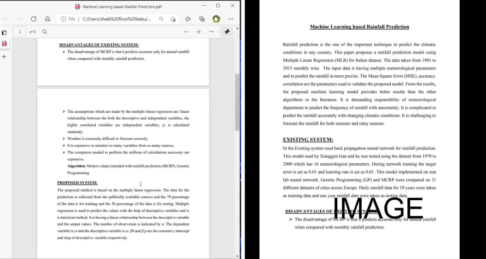
Task: Click the PDF vertical scrollbar thumb
Action: point(237,102)
